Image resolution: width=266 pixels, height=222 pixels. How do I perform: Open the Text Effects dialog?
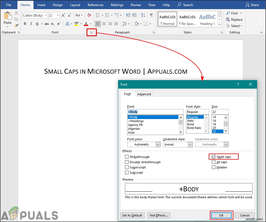coord(159,215)
